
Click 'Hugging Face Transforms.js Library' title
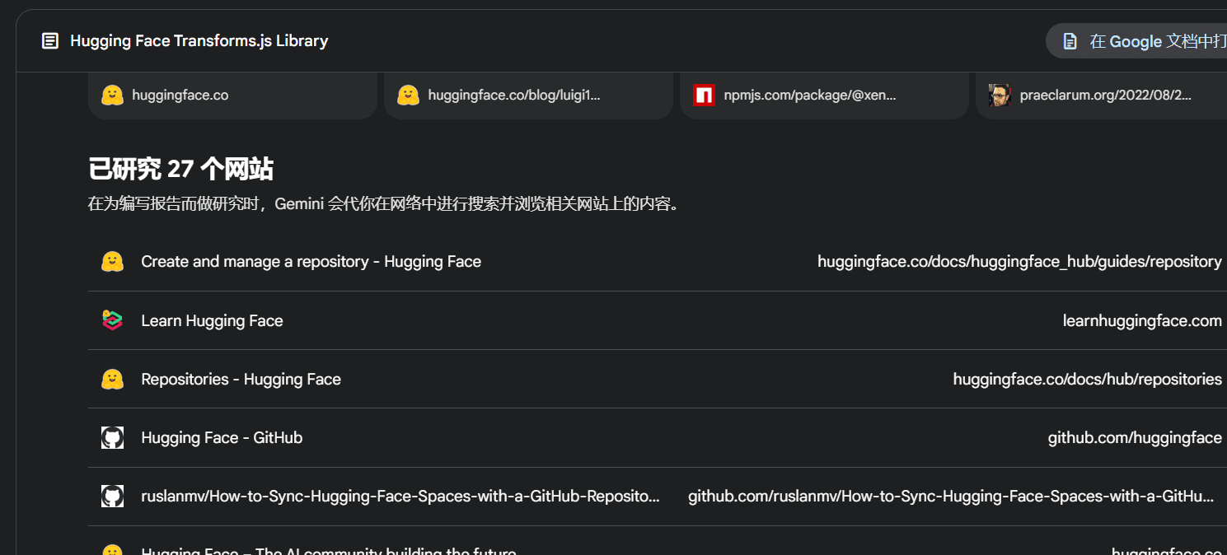pyautogui.click(x=199, y=40)
